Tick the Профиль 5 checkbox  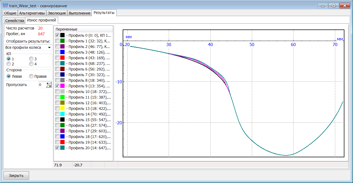coord(57,63)
